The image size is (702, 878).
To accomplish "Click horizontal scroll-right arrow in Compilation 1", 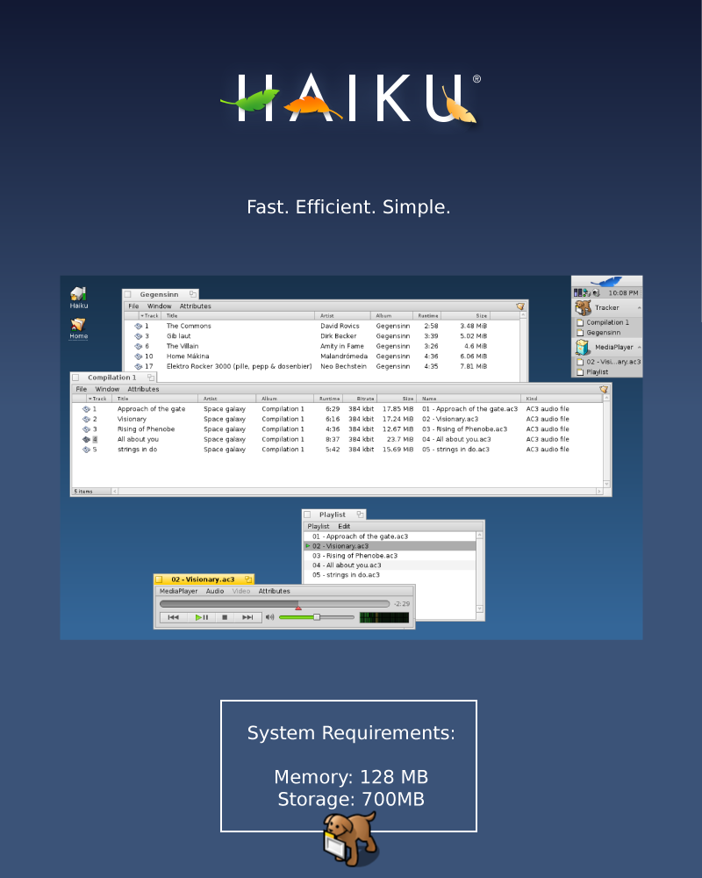I will point(599,491).
